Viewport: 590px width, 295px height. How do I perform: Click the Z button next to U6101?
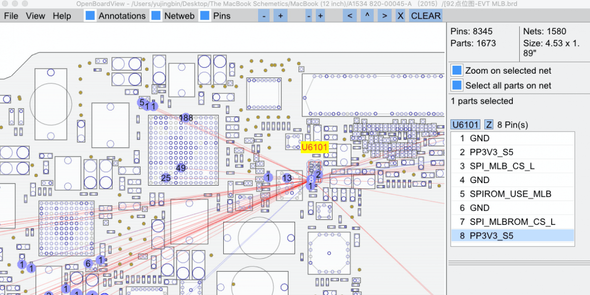pyautogui.click(x=489, y=125)
